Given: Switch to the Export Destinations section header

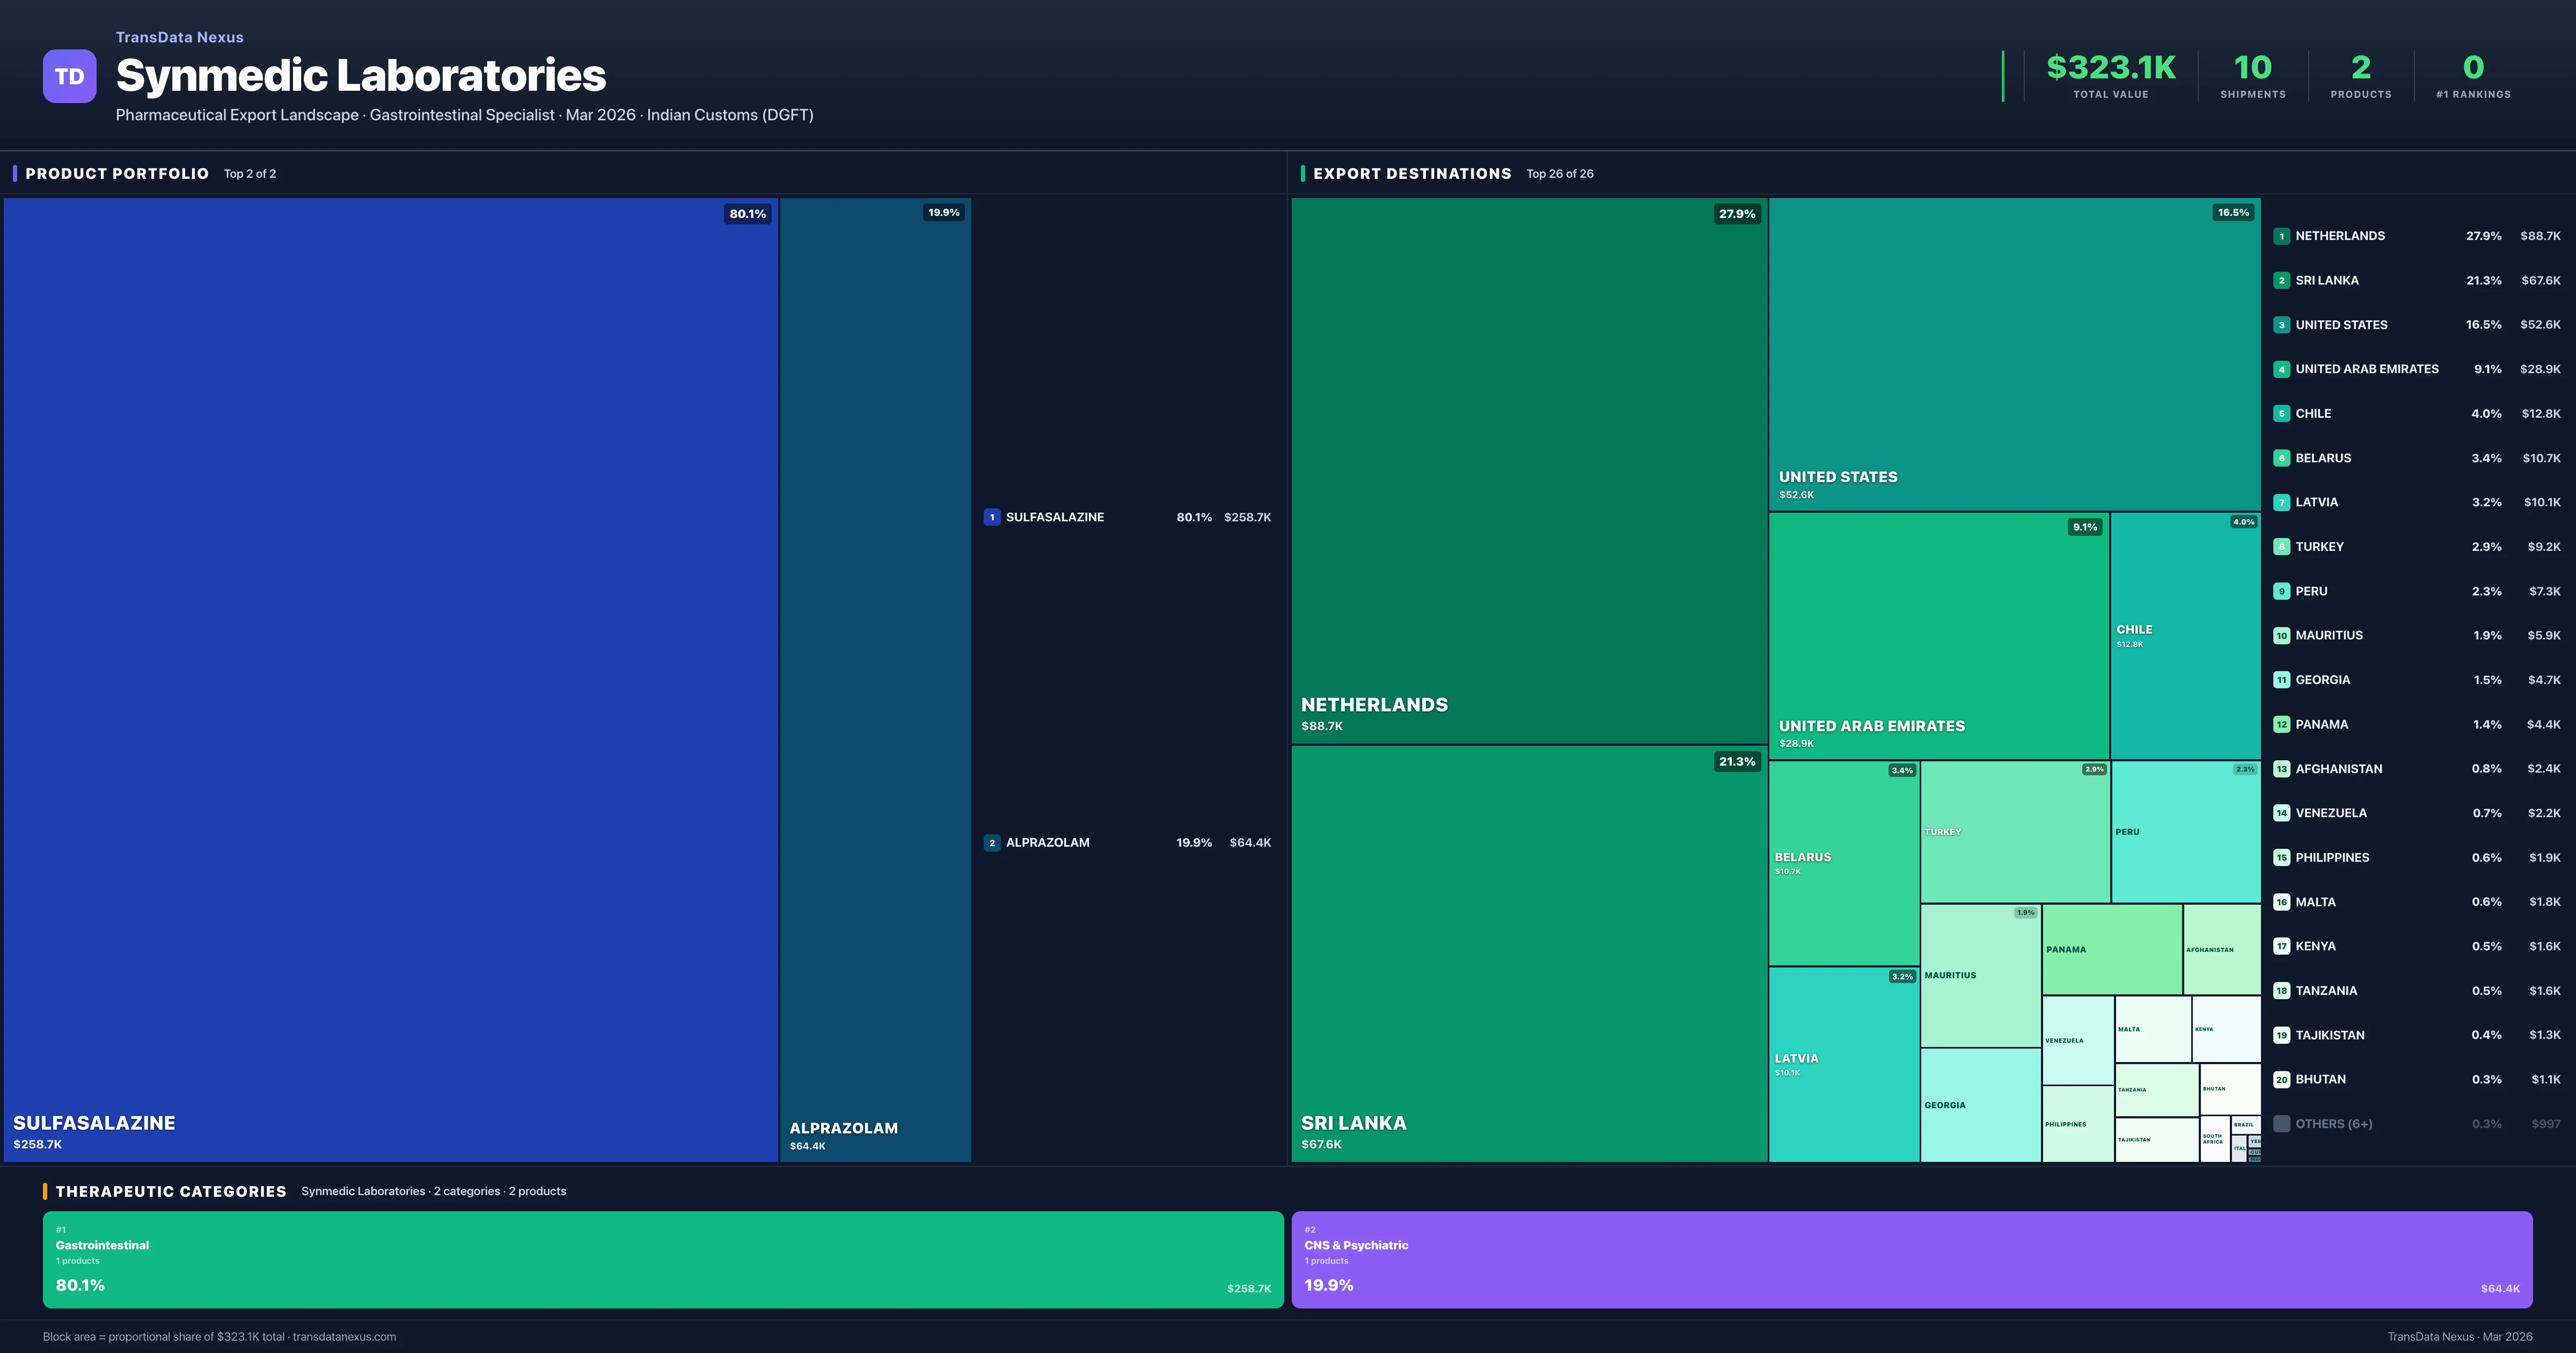Looking at the screenshot, I should point(1412,173).
